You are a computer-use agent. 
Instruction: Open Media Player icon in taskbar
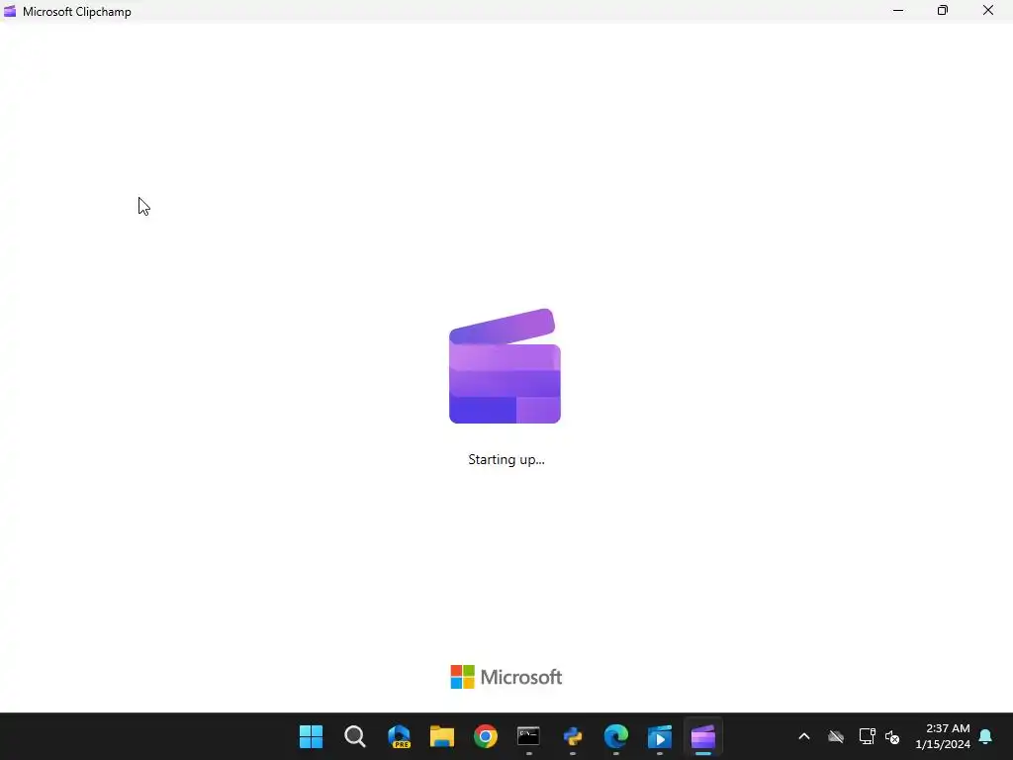pos(660,736)
